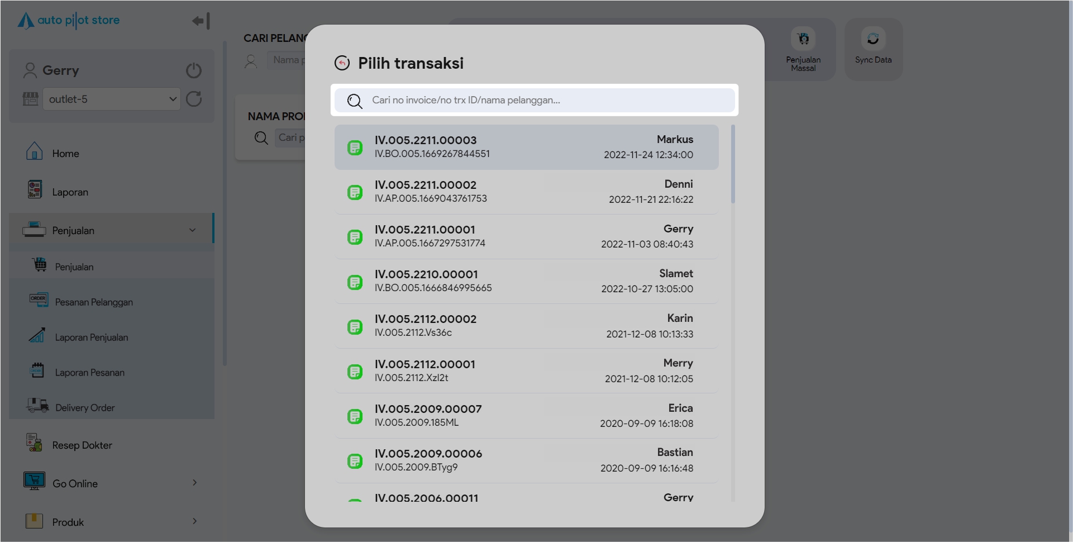Expand the Produk submenu arrow
The height and width of the screenshot is (542, 1073).
coord(194,521)
